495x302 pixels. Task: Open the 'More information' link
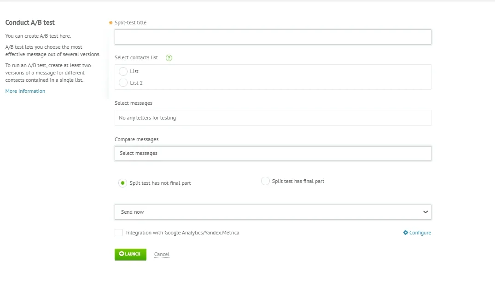tap(25, 91)
